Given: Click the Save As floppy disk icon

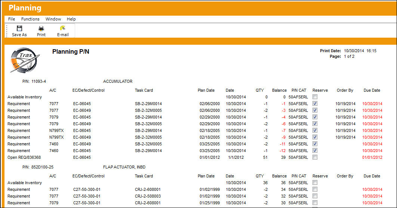Looking at the screenshot, I should [x=19, y=28].
